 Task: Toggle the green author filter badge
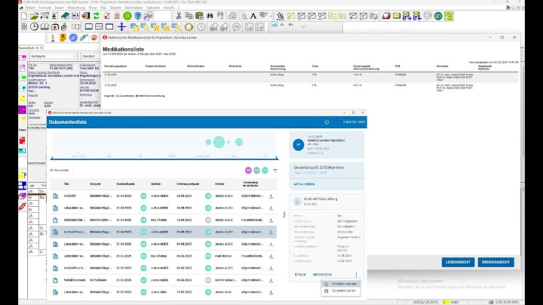(x=265, y=170)
